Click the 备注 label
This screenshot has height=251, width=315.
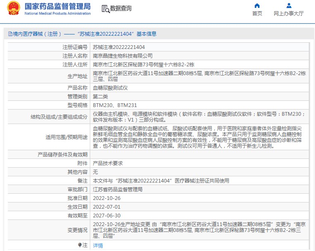pos(82,181)
